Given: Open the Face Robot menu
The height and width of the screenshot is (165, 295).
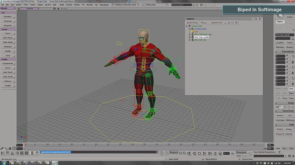Looking at the screenshot, I should [104, 5].
